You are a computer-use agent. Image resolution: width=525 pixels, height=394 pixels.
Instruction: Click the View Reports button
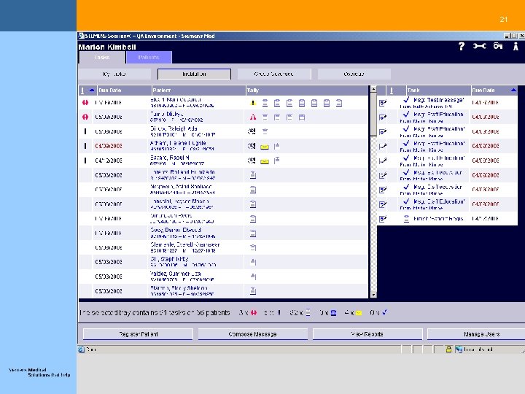(x=367, y=334)
